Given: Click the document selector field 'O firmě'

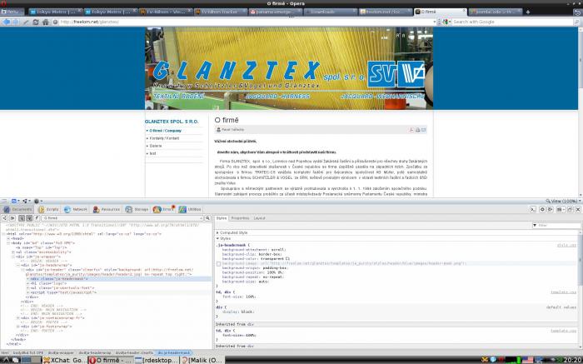Looking at the screenshot, I should (122, 218).
